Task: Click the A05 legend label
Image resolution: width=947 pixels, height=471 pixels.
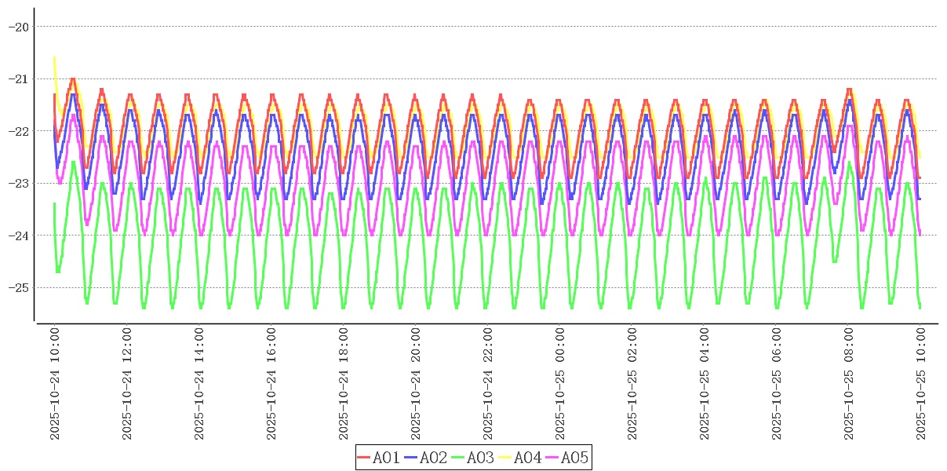Action: (574, 458)
